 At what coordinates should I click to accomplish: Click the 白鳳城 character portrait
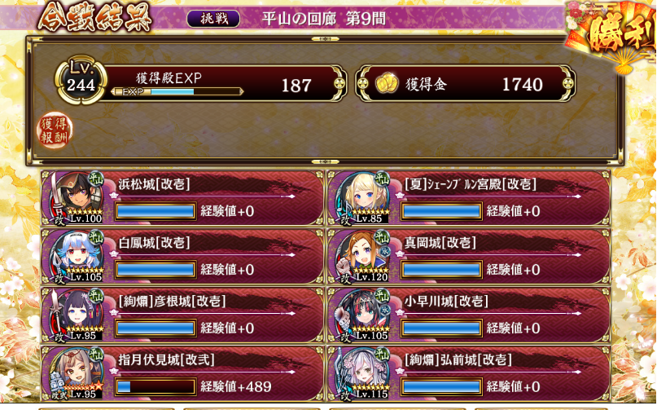pos(77,257)
